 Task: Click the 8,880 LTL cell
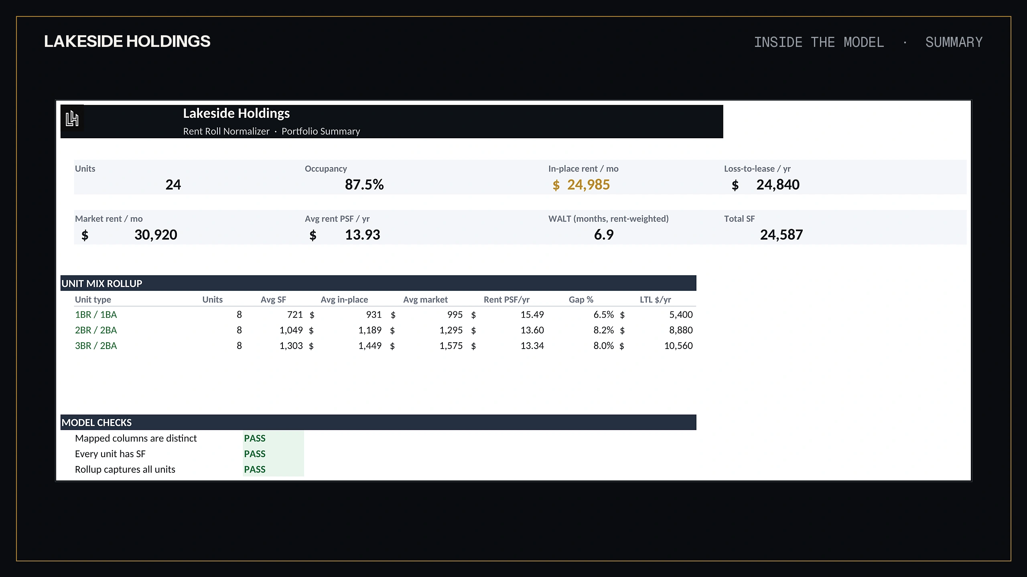[x=681, y=331]
